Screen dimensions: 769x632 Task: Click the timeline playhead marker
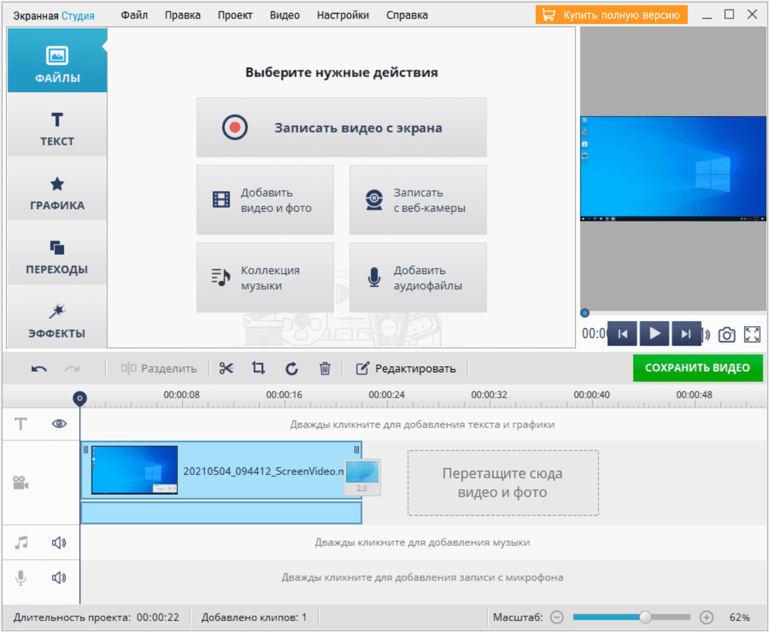[x=80, y=398]
